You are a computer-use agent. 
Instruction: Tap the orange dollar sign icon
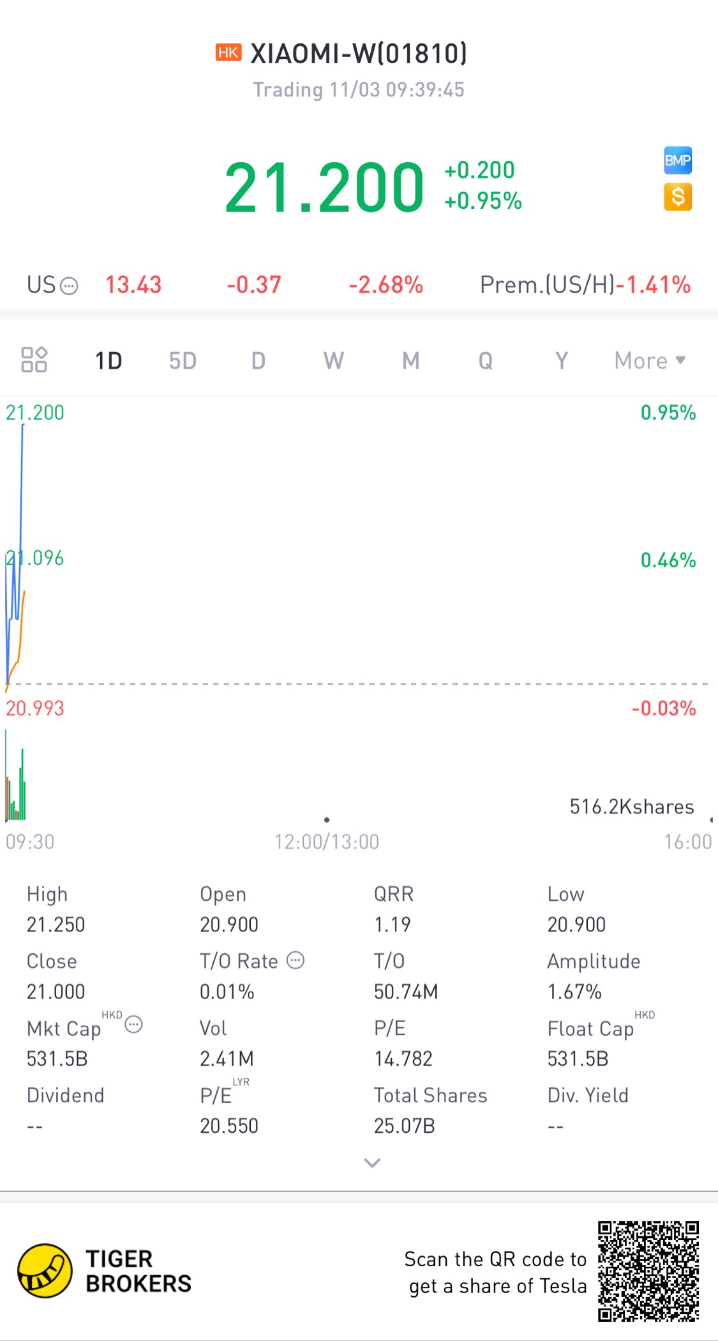[x=677, y=197]
